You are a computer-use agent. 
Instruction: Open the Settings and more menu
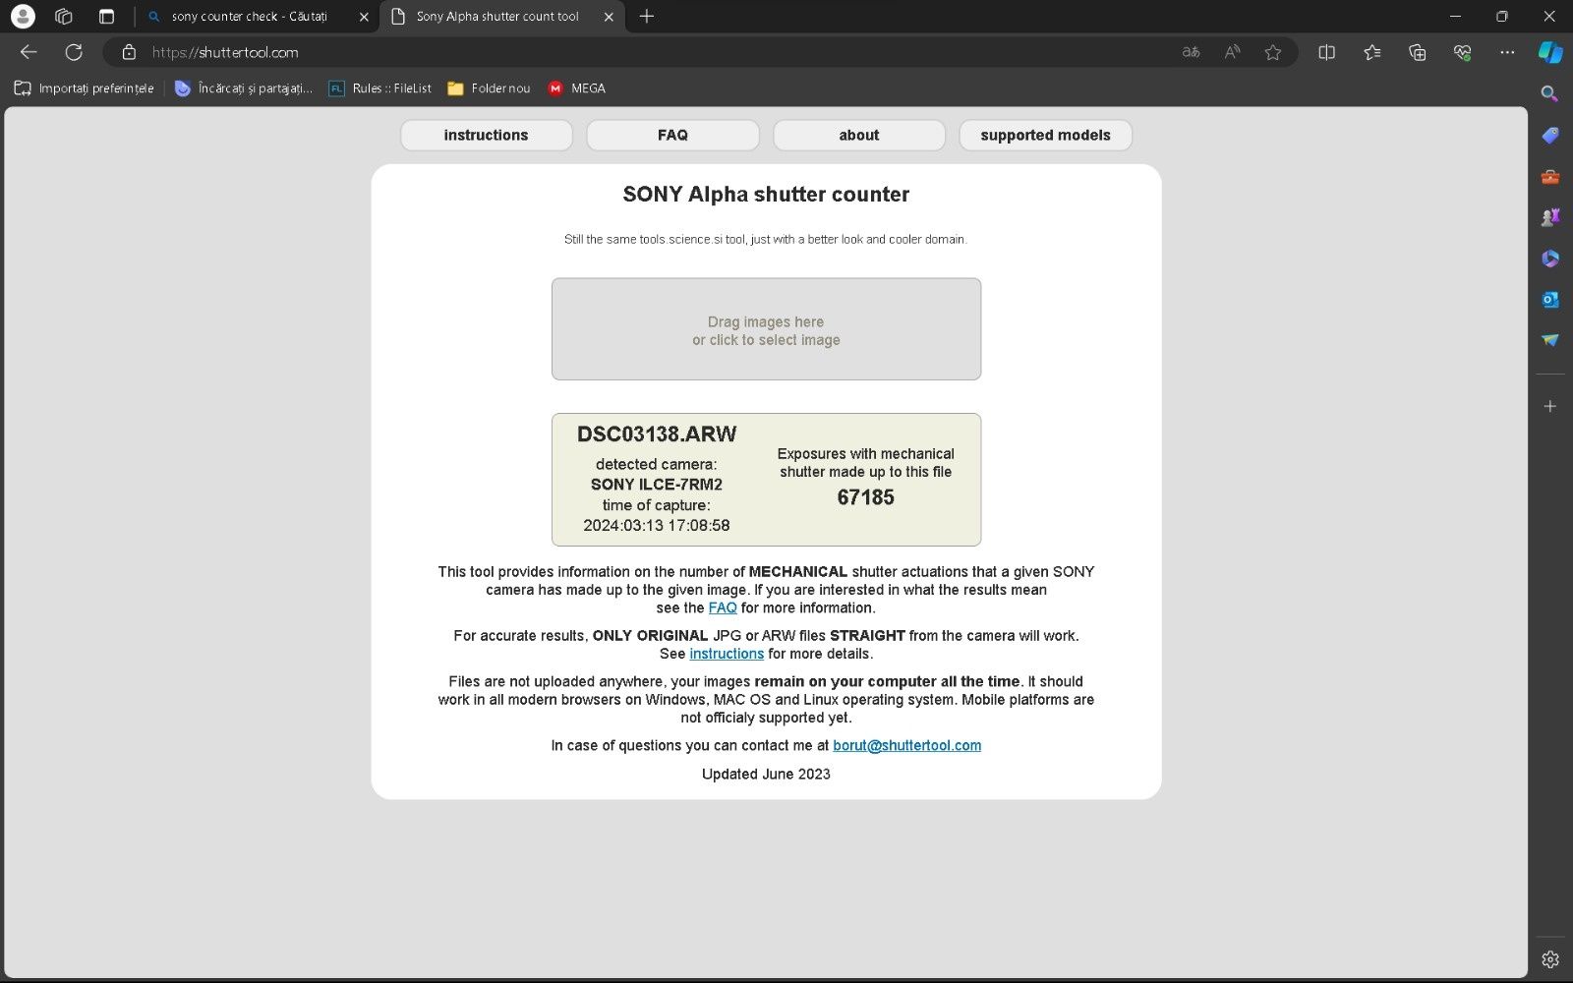[x=1507, y=52]
